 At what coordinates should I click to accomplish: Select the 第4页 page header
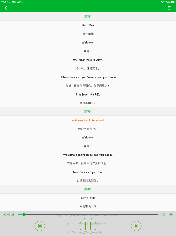(x=88, y=189)
